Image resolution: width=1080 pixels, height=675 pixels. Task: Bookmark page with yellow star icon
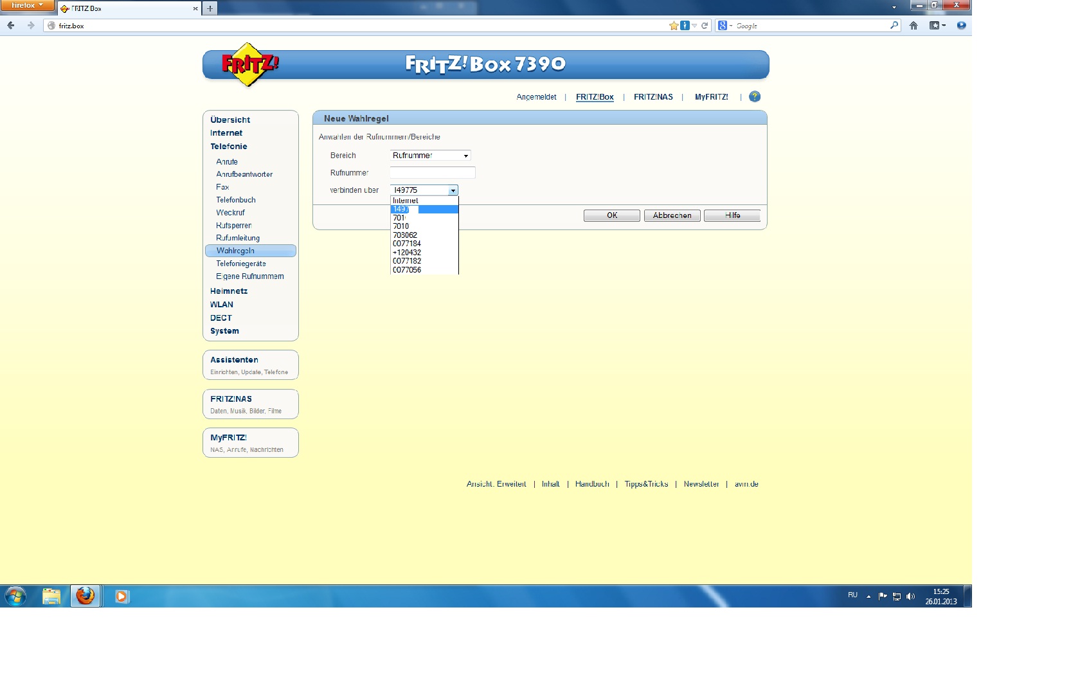coord(673,26)
